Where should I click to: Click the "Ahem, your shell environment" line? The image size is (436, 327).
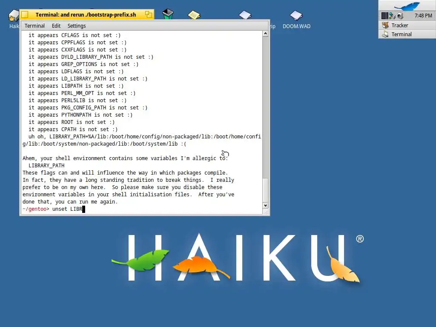[x=125, y=158]
